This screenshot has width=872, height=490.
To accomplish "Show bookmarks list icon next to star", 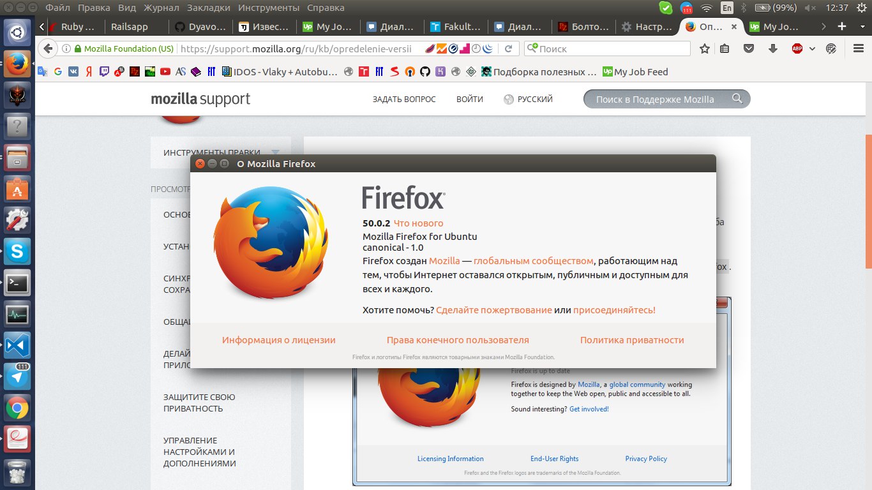I will click(x=725, y=48).
